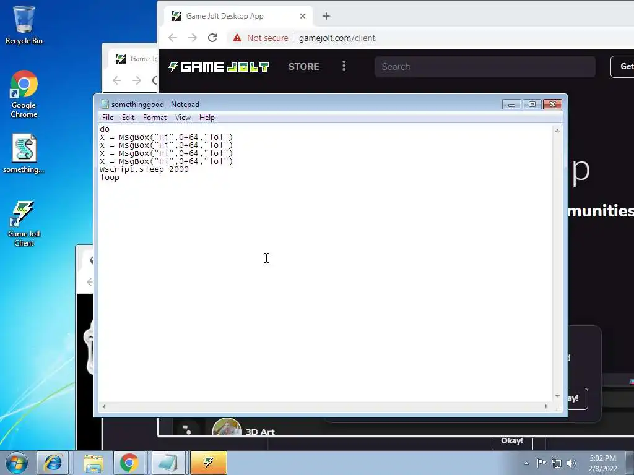
Task: Maximize the somethinggood Notepad window
Action: tap(532, 105)
